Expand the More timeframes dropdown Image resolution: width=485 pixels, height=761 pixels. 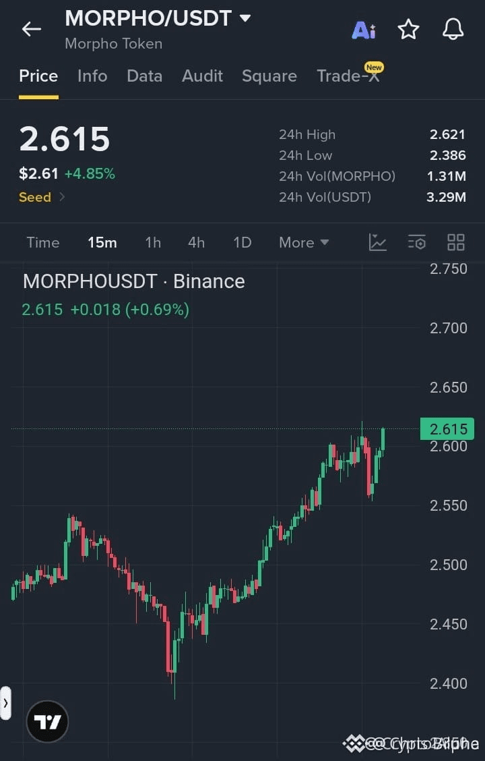[304, 242]
